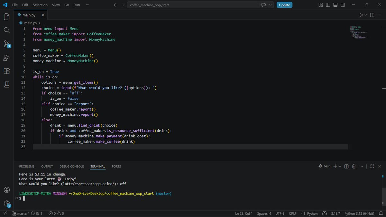Click UTF-8 encoding selector
386x217 pixels.
point(280,213)
